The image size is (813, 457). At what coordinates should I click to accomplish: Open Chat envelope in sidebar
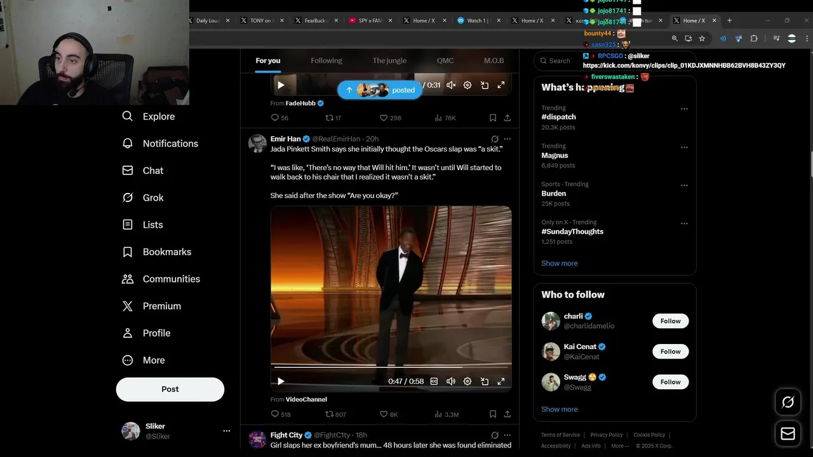coord(143,171)
